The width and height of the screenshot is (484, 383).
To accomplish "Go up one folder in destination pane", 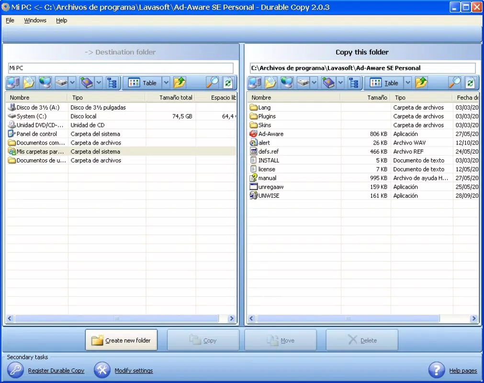I will [179, 83].
